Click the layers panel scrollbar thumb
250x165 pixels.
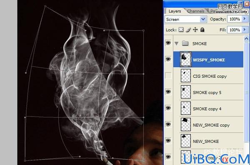[246, 92]
